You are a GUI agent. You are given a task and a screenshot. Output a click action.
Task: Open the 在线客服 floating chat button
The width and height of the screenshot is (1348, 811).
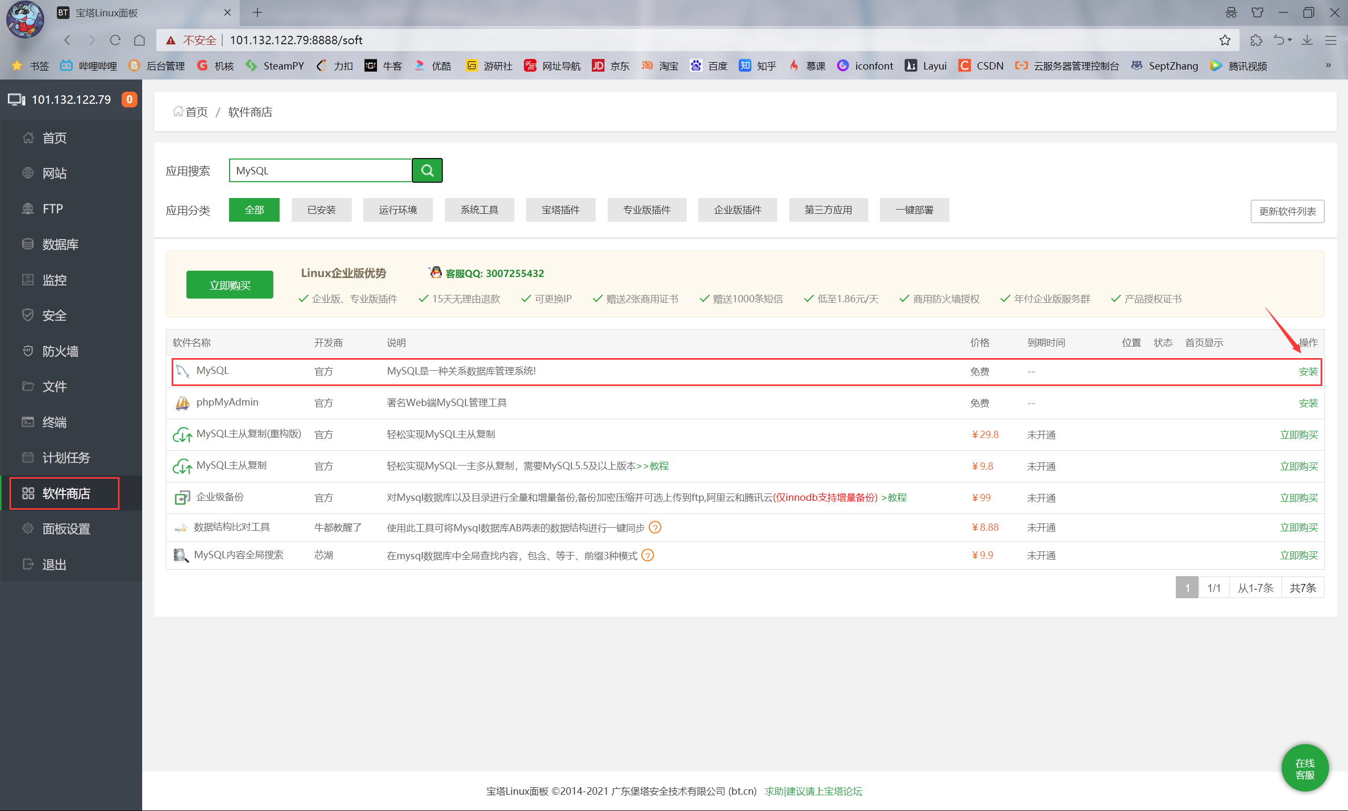1304,768
